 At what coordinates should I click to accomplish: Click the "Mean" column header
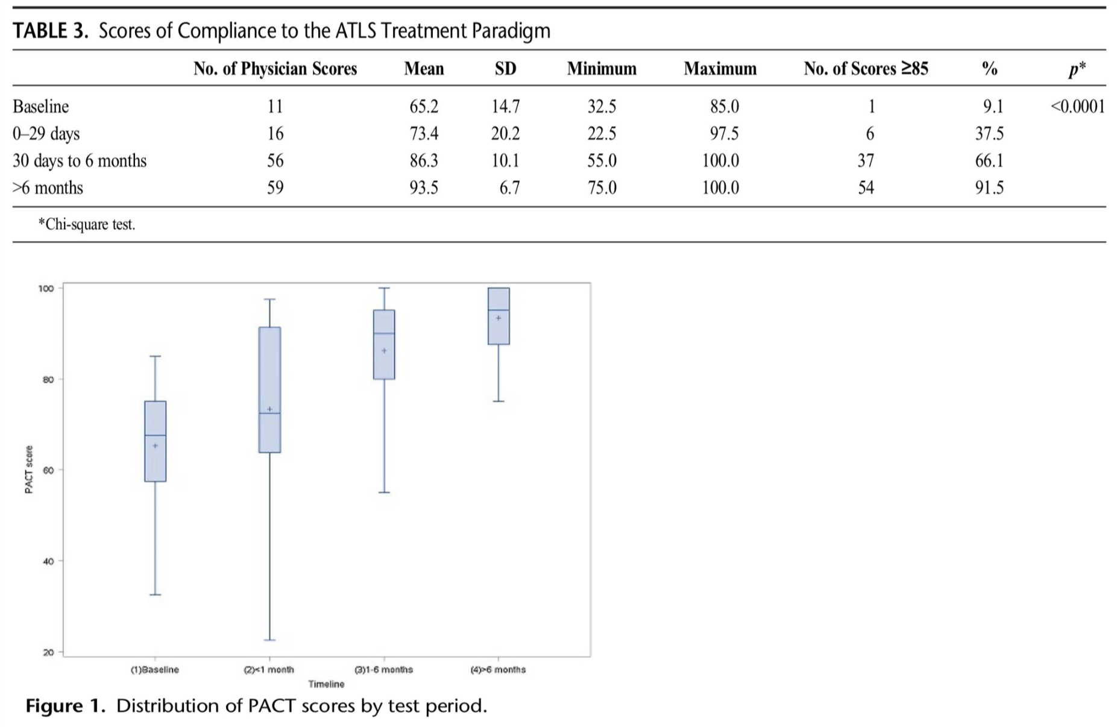click(424, 69)
